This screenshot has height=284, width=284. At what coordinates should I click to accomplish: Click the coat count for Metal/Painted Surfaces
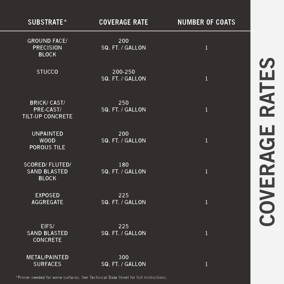click(x=206, y=264)
